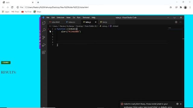Switch to the fast.js tab
193x108 pixels.
pyautogui.click(x=105, y=22)
